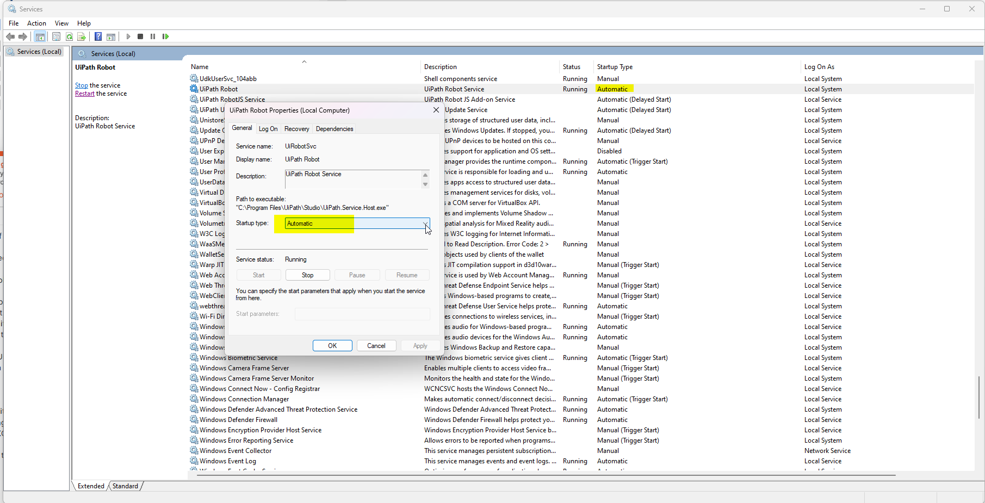Refresh the services list via toolbar icon
Viewport: 985px width, 503px height.
[69, 36]
